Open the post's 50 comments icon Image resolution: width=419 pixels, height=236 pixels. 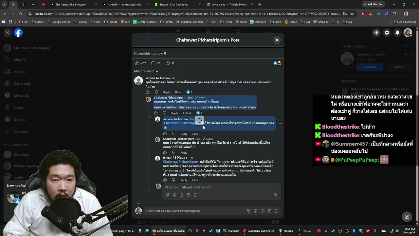[x=153, y=63]
